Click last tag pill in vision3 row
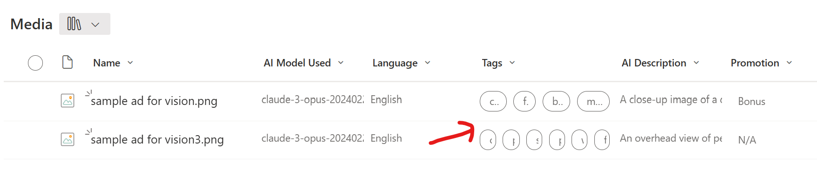Image resolution: width=817 pixels, height=196 pixels. click(602, 140)
